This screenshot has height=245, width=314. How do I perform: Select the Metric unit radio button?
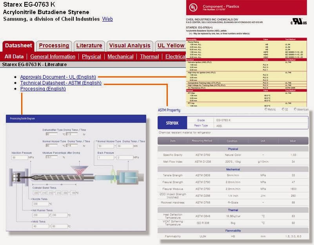point(266,109)
